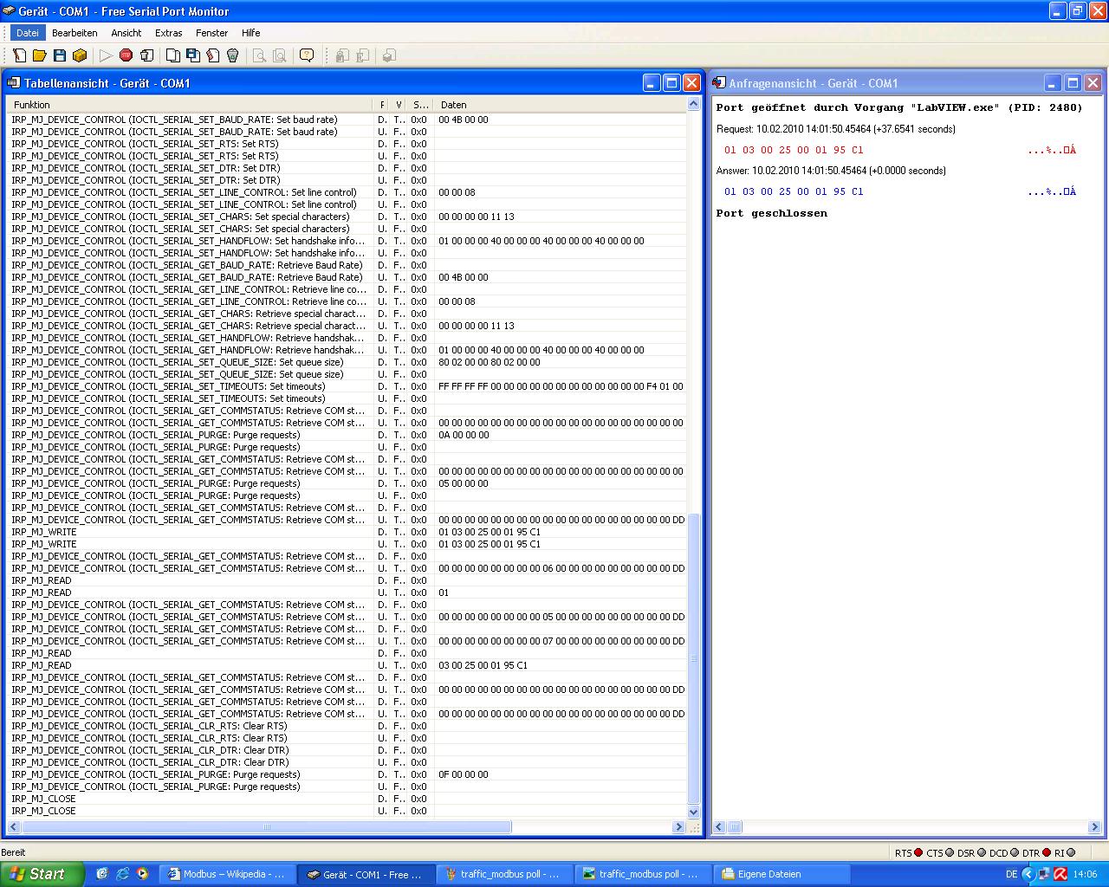The height and width of the screenshot is (887, 1109).
Task: Click data cell '03 00 25 00 01 95 C1'
Action: [x=483, y=665]
